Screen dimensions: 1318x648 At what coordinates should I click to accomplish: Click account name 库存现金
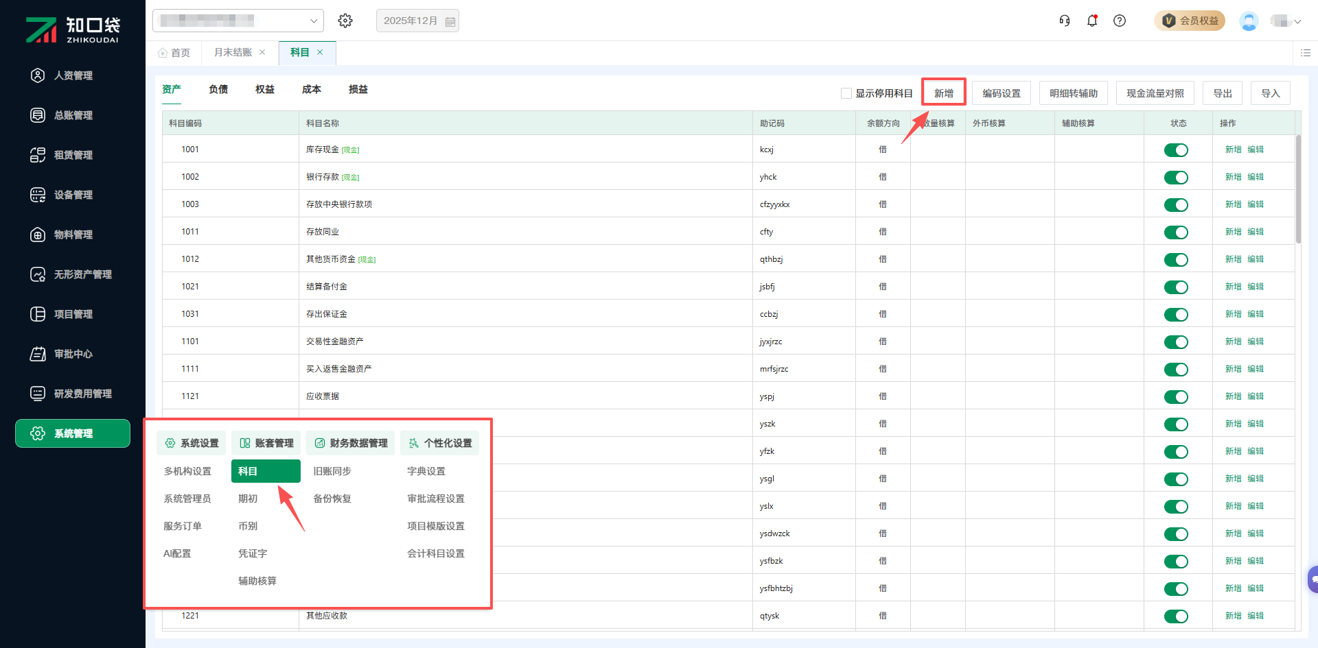click(x=323, y=149)
